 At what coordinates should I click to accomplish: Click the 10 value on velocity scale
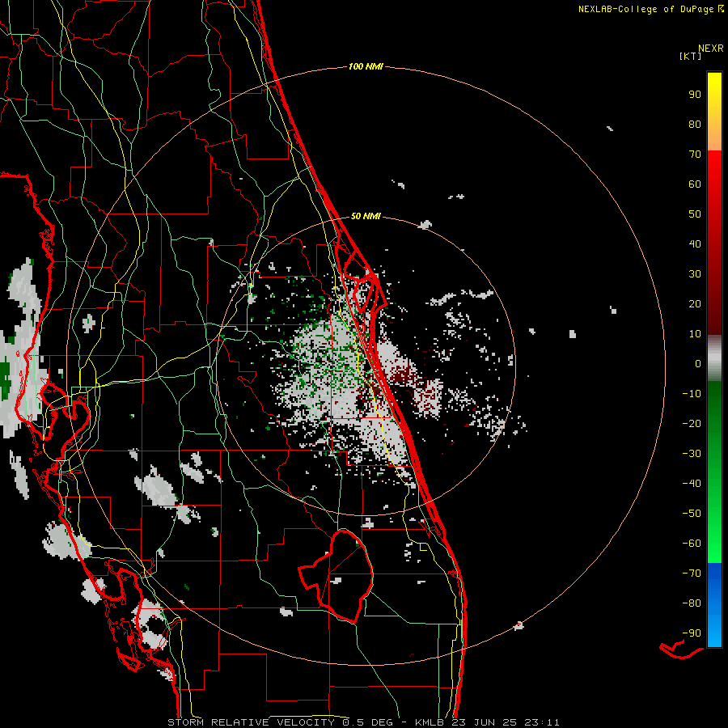pyautogui.click(x=695, y=334)
